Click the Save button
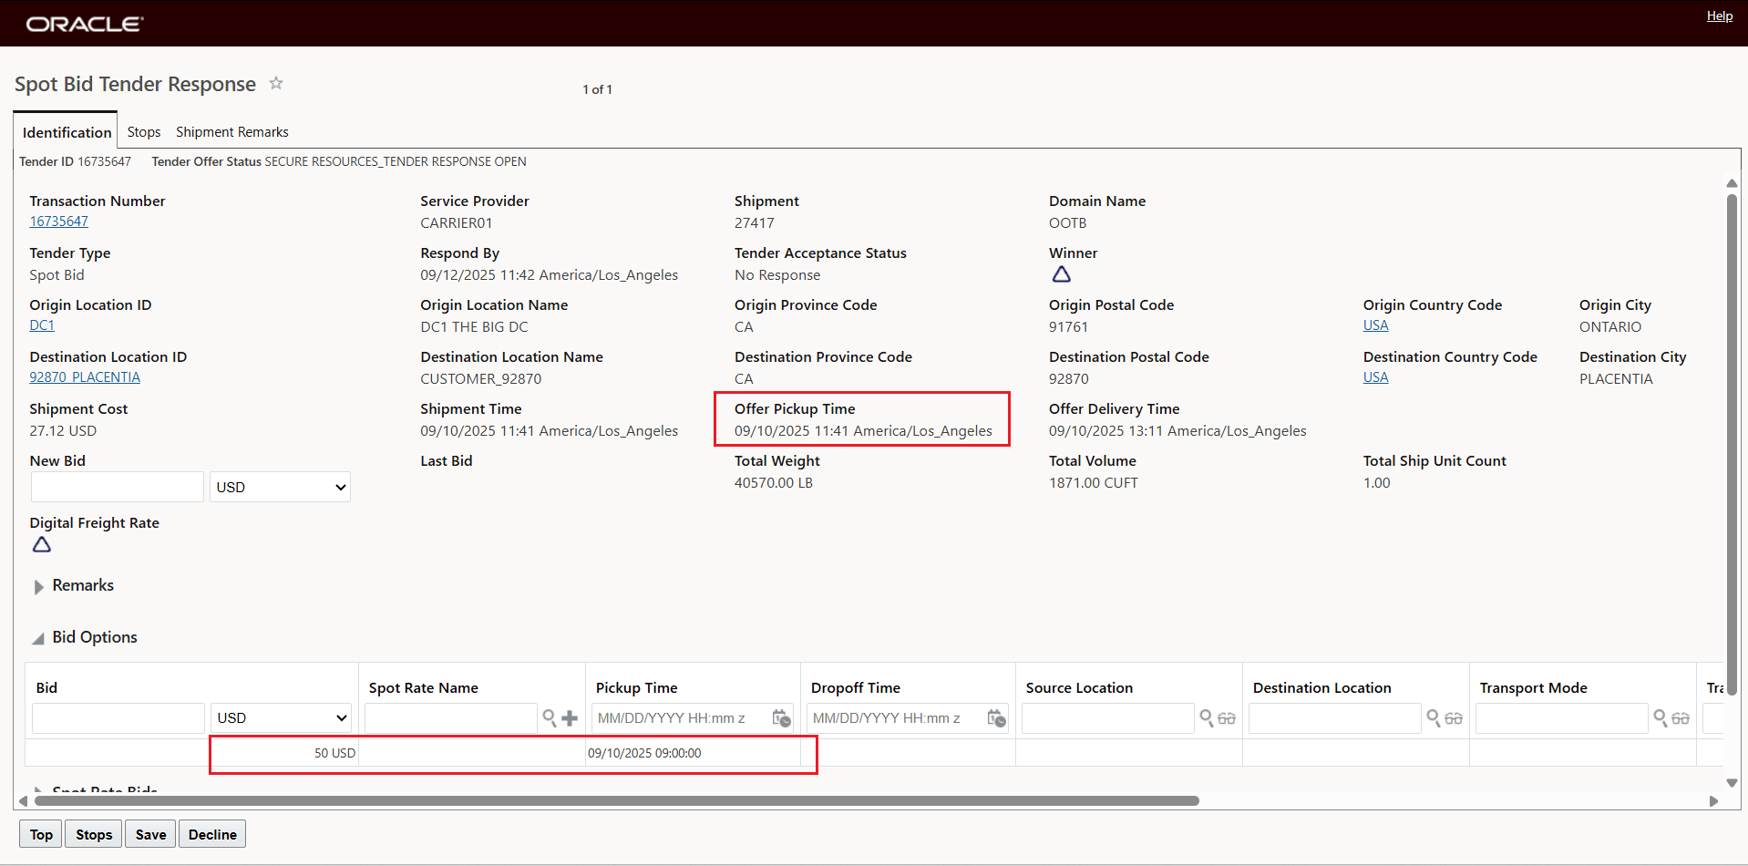 149,833
